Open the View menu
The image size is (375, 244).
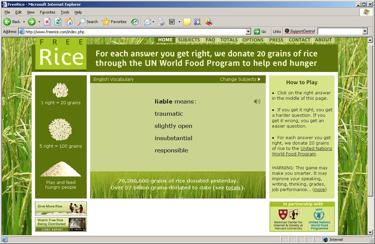31,12
